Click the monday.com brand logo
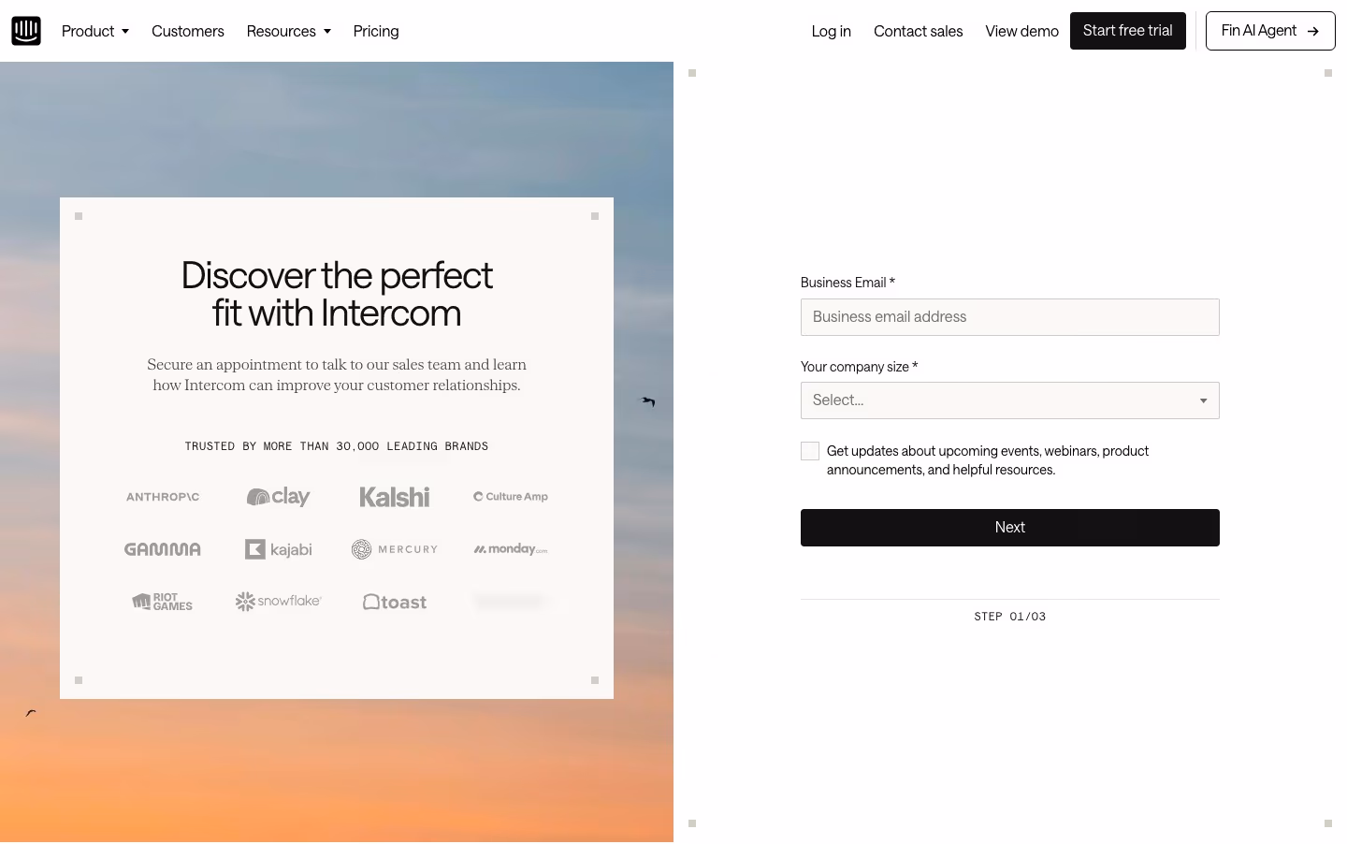 (511, 549)
